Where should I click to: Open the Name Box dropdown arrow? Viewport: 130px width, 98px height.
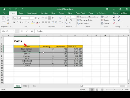[14, 31]
